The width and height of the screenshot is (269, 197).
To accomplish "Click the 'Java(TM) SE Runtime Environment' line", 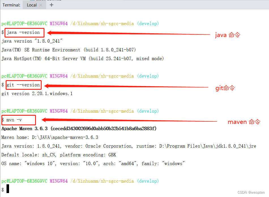I will click(x=69, y=50).
